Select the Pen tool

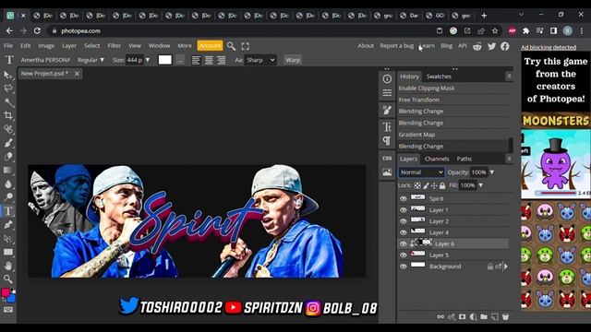(8, 225)
